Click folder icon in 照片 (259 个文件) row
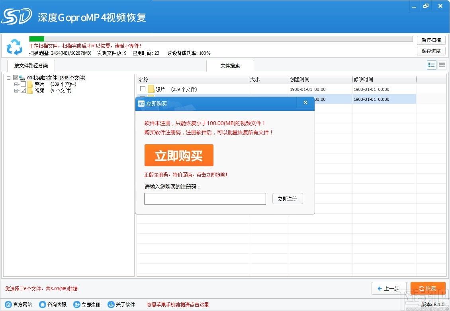 pyautogui.click(x=151, y=89)
